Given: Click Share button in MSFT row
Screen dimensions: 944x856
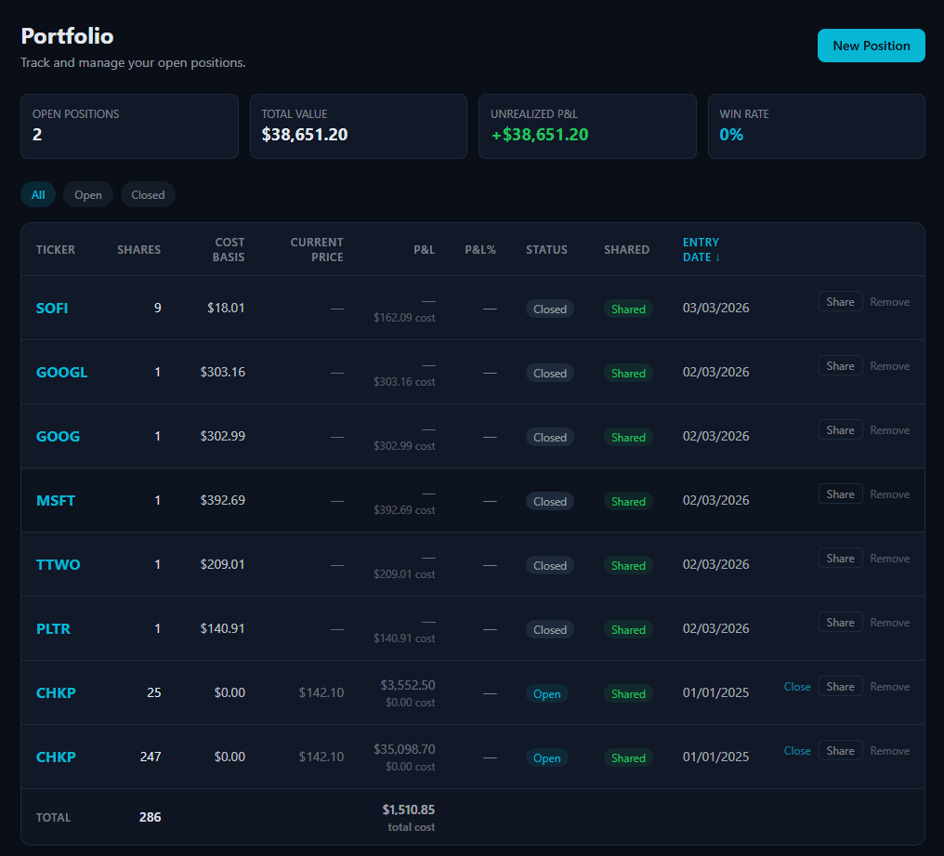Looking at the screenshot, I should (840, 494).
